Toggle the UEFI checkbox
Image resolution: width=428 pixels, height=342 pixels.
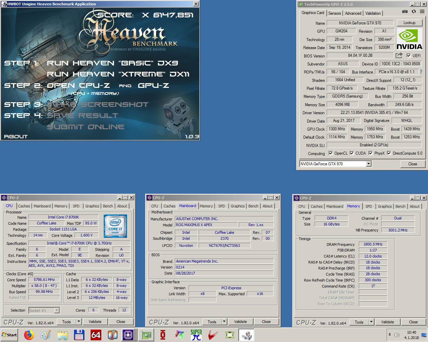point(409,55)
